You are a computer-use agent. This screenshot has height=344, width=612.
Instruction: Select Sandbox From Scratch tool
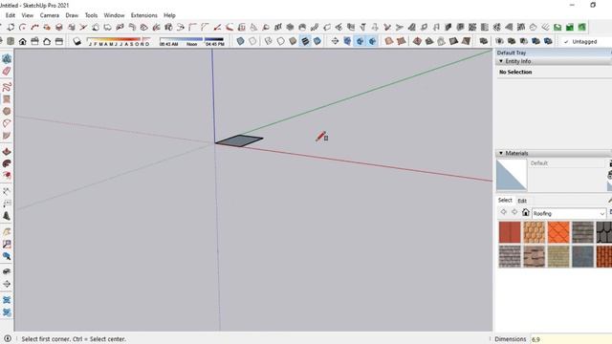pos(401,41)
